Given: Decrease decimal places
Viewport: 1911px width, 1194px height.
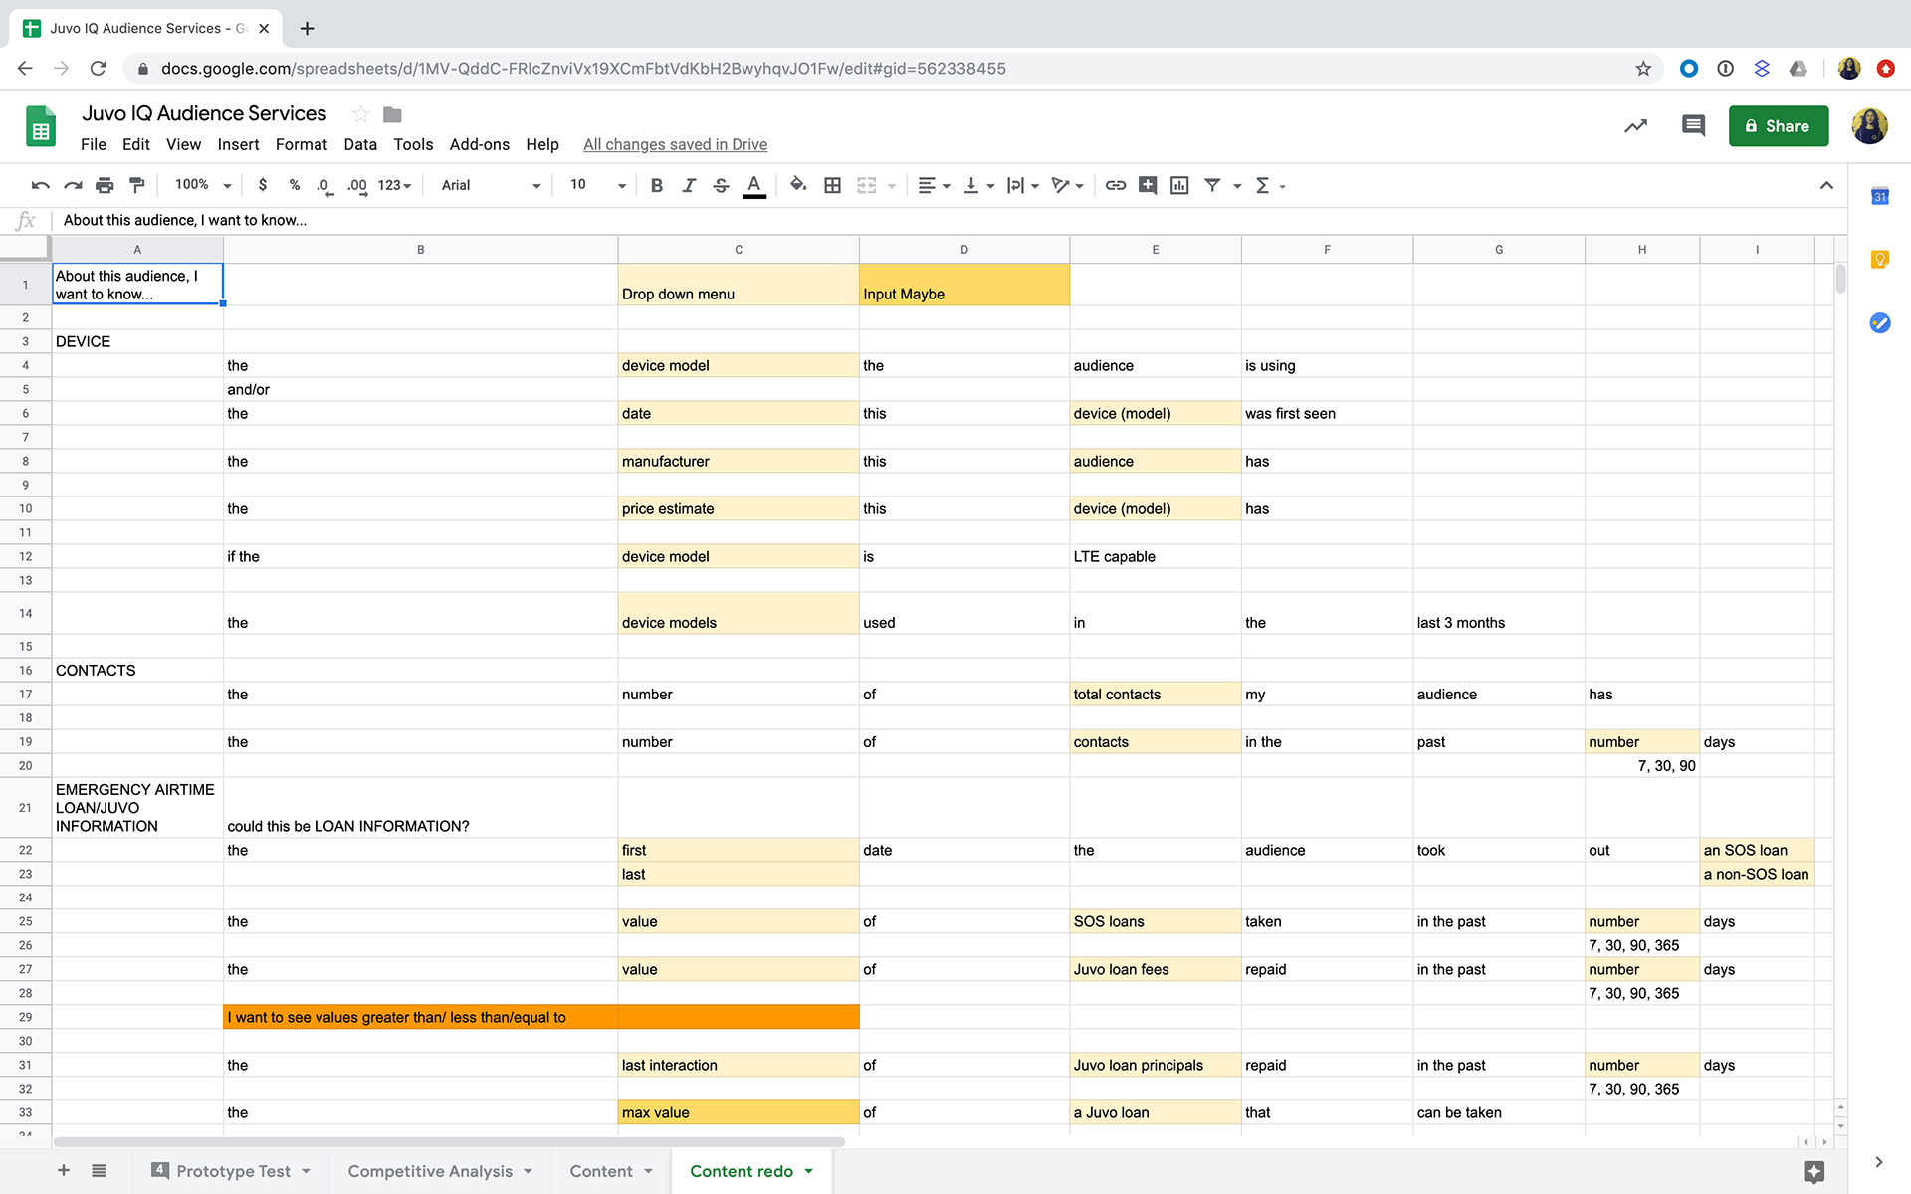Looking at the screenshot, I should 323,185.
